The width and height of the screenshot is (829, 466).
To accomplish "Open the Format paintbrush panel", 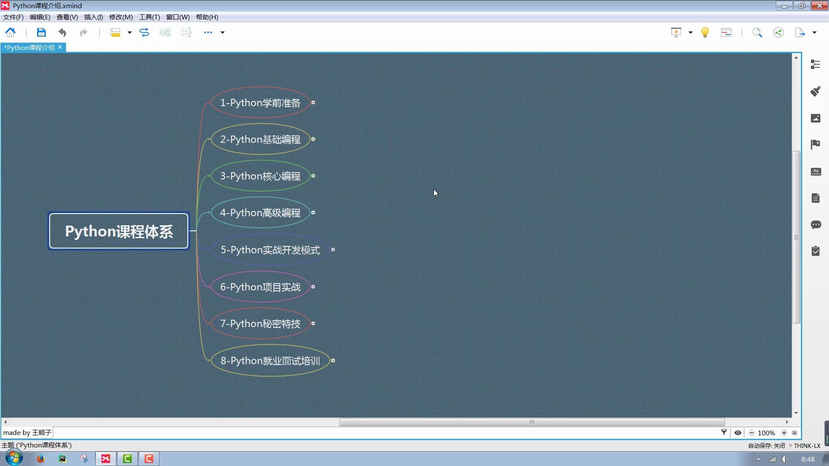I will click(x=815, y=91).
